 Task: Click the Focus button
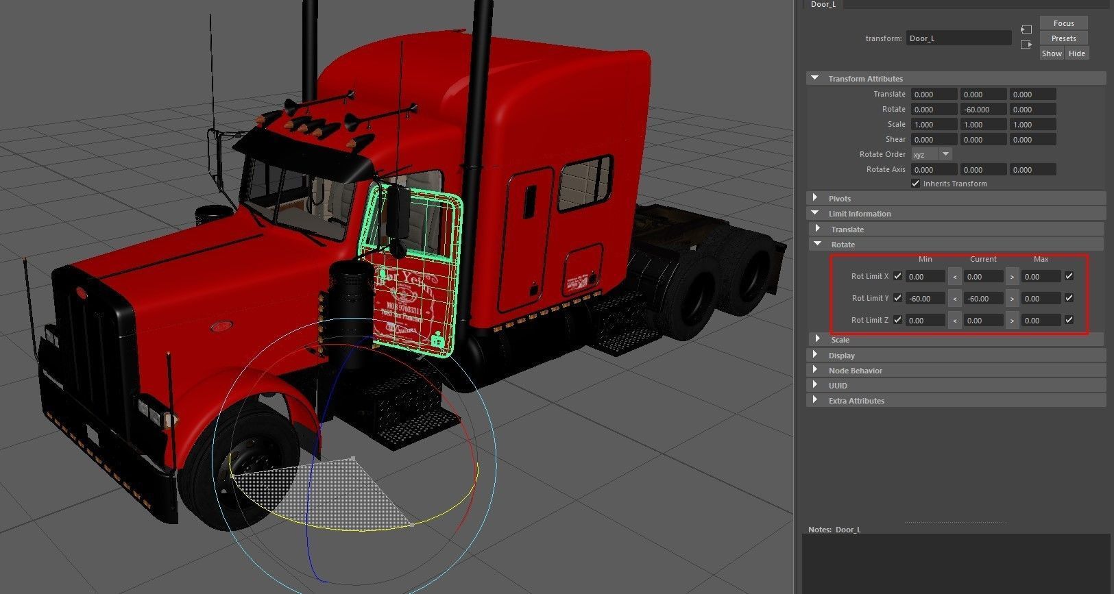(1063, 23)
